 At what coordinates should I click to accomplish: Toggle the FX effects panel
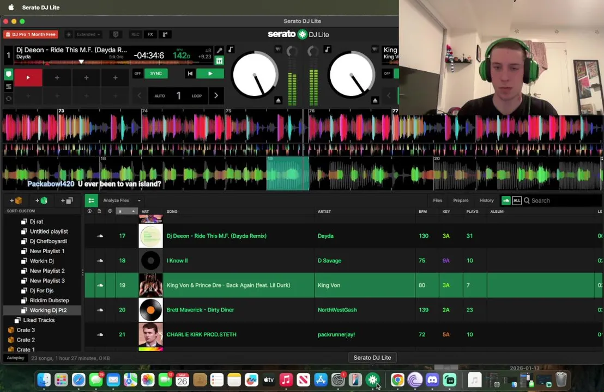click(x=150, y=34)
